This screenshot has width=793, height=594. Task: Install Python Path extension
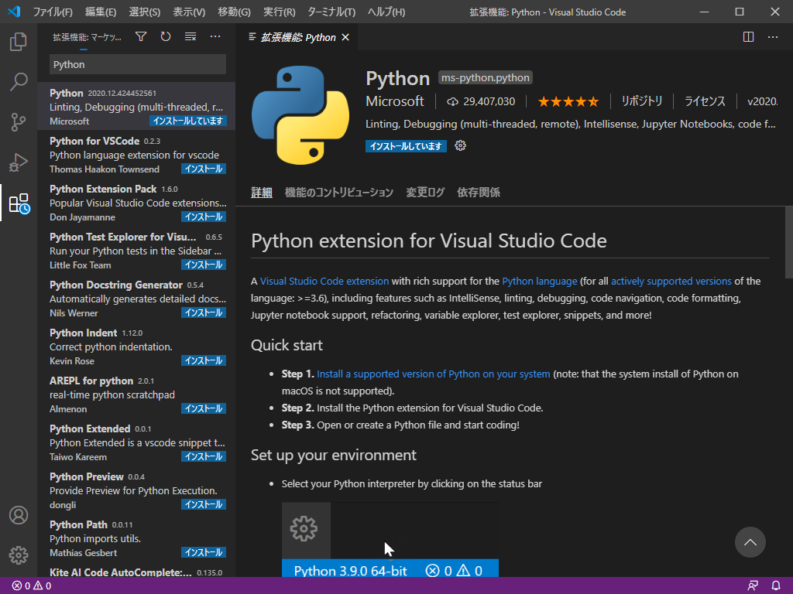(204, 552)
